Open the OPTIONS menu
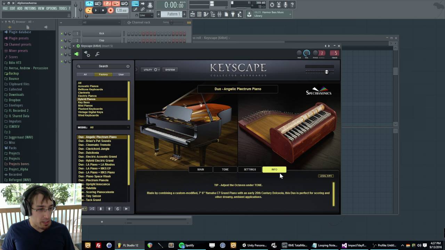The height and width of the screenshot is (250, 445). point(51,8)
